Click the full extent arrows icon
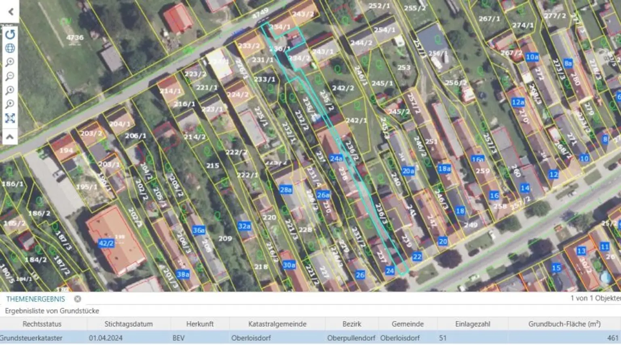 10,118
